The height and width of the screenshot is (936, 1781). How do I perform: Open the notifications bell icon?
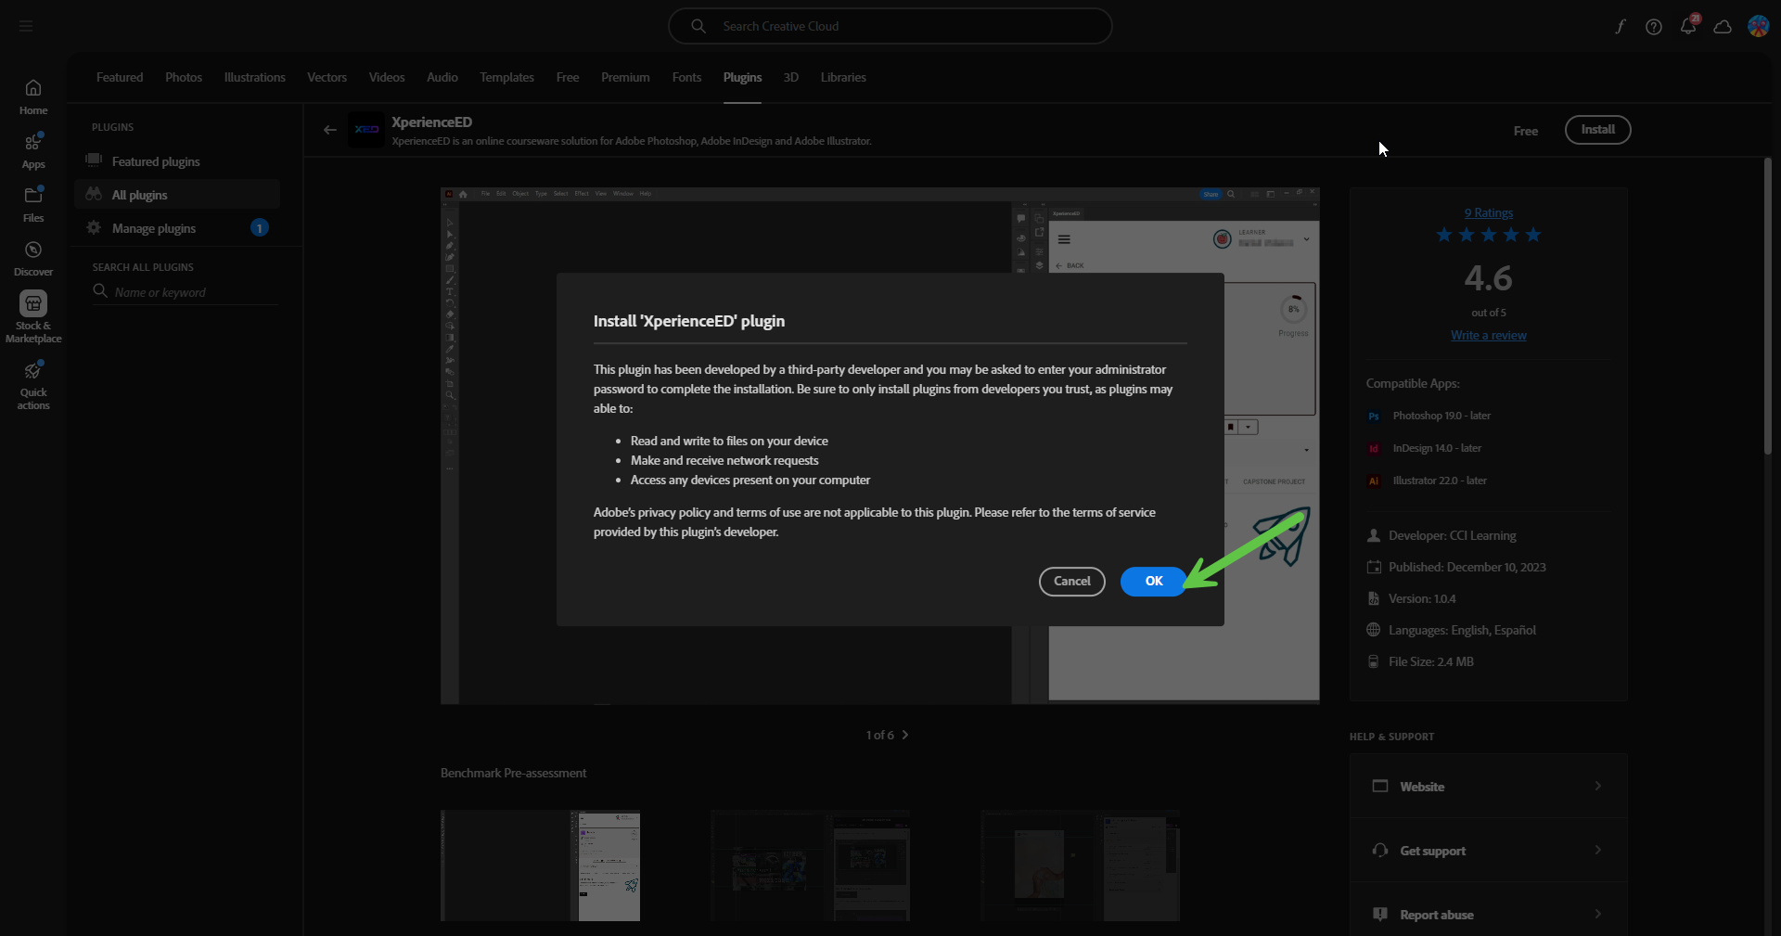pyautogui.click(x=1688, y=26)
